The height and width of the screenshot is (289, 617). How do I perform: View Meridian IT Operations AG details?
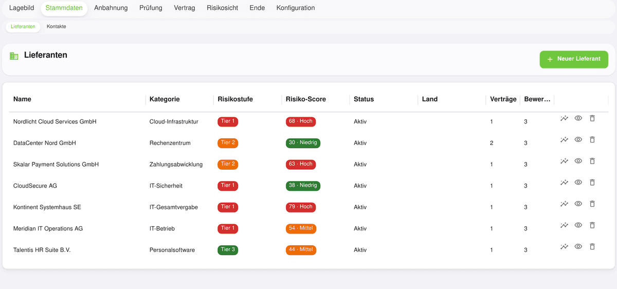click(578, 225)
